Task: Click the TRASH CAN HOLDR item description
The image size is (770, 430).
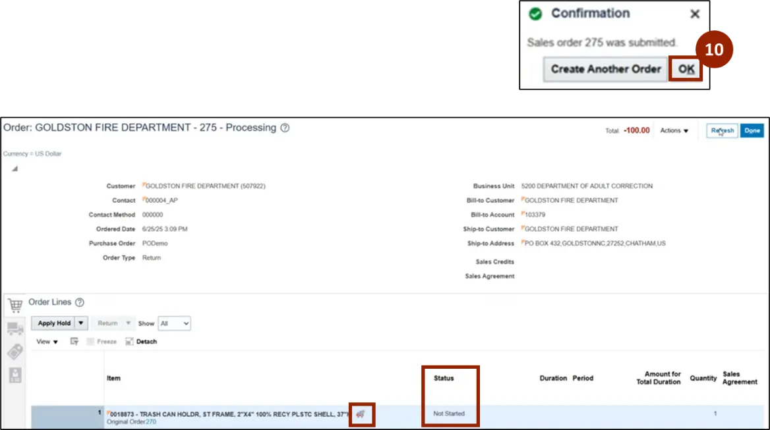Action: coord(230,414)
